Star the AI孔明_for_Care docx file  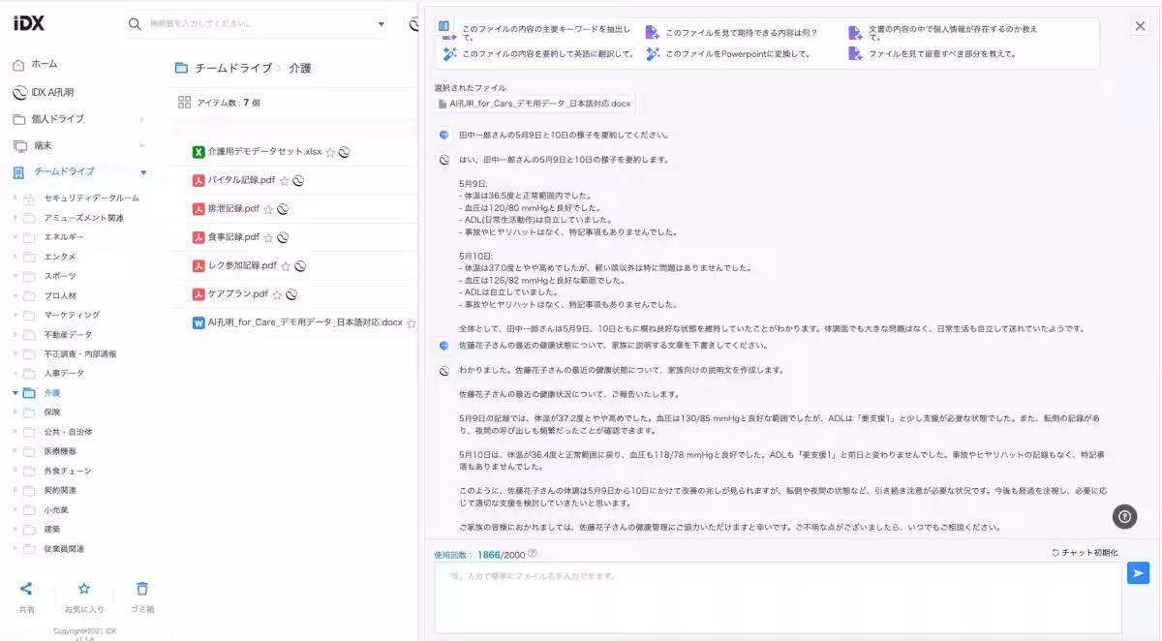click(x=411, y=322)
